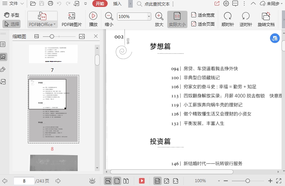Show more ribbon tabs with arrow

pos(130,4)
